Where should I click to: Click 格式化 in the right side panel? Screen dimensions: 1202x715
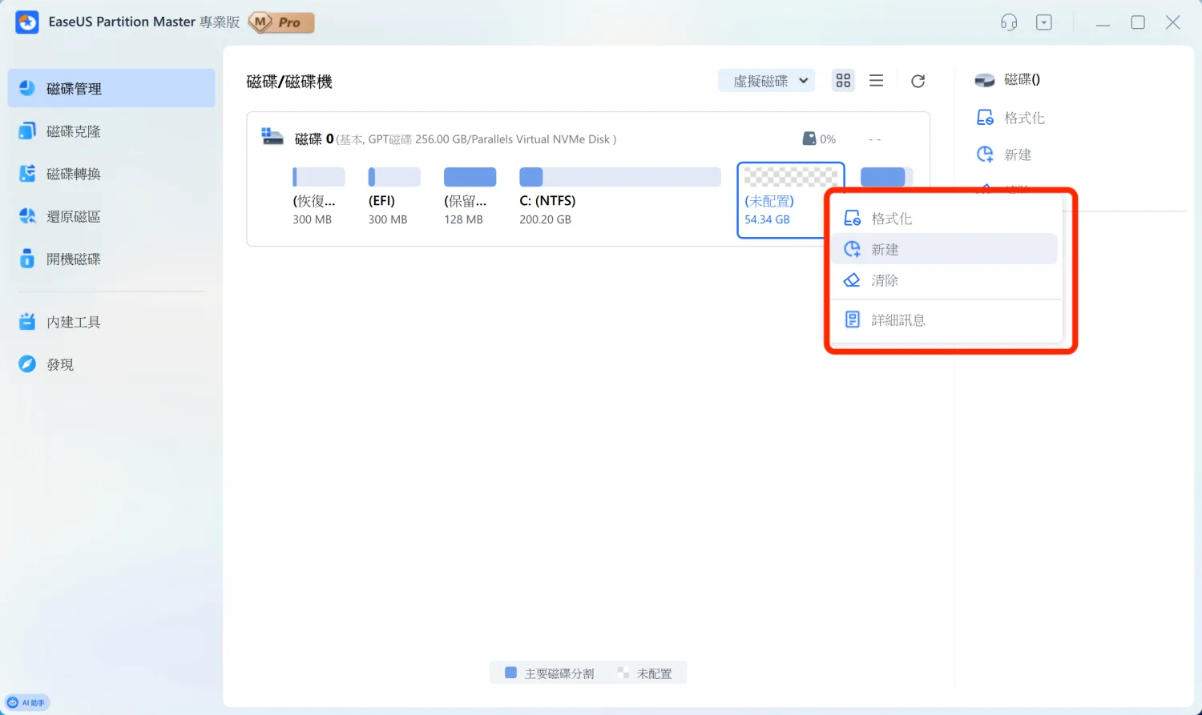pos(1010,118)
